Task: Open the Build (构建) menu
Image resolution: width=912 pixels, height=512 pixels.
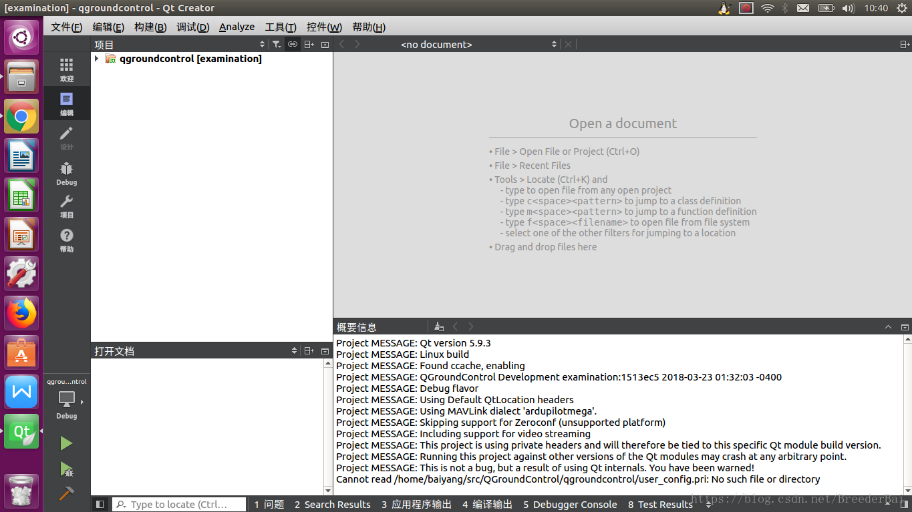Action: coord(150,27)
